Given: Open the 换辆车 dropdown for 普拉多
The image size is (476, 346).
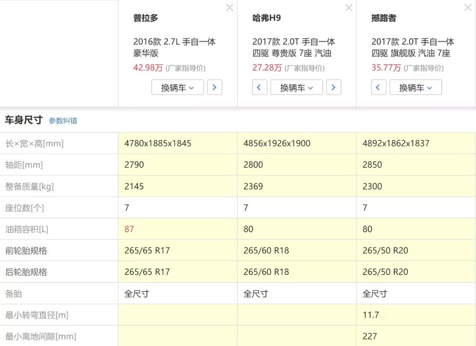Looking at the screenshot, I should [x=178, y=87].
